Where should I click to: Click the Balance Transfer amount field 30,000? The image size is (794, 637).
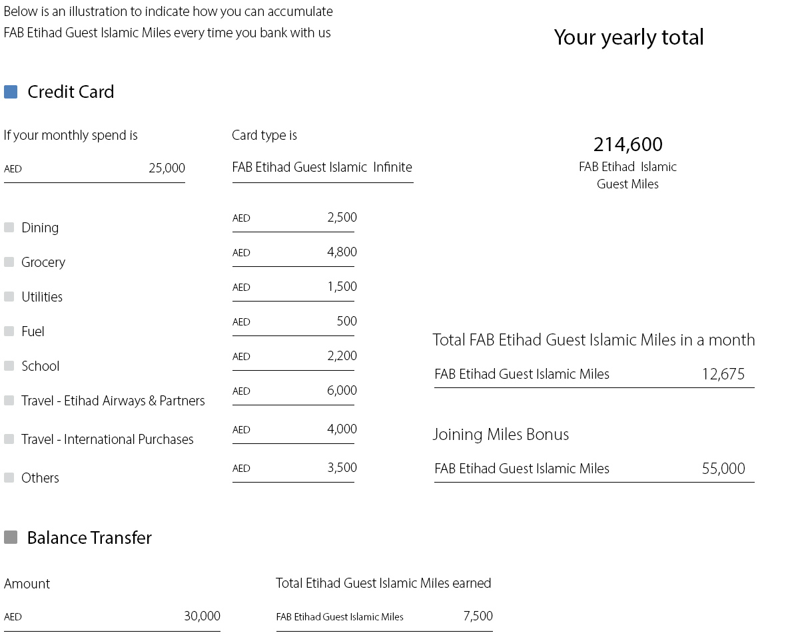(x=112, y=616)
